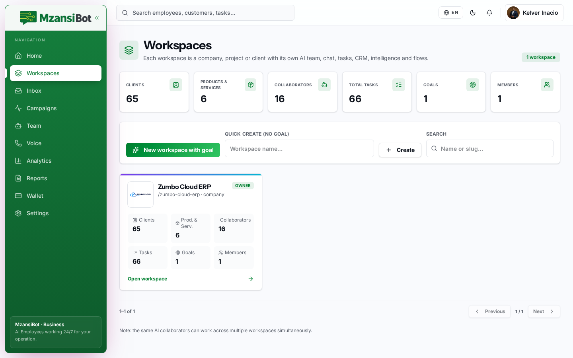Toggle dark mode with the moon icon

click(x=473, y=13)
